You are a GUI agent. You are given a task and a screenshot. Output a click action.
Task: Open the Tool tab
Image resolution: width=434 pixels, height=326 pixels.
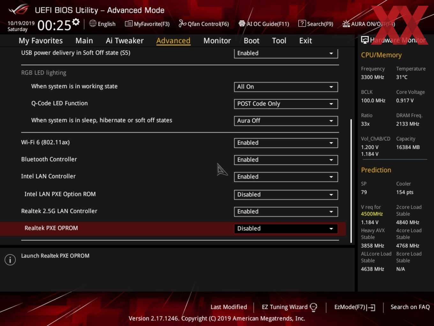point(279,41)
